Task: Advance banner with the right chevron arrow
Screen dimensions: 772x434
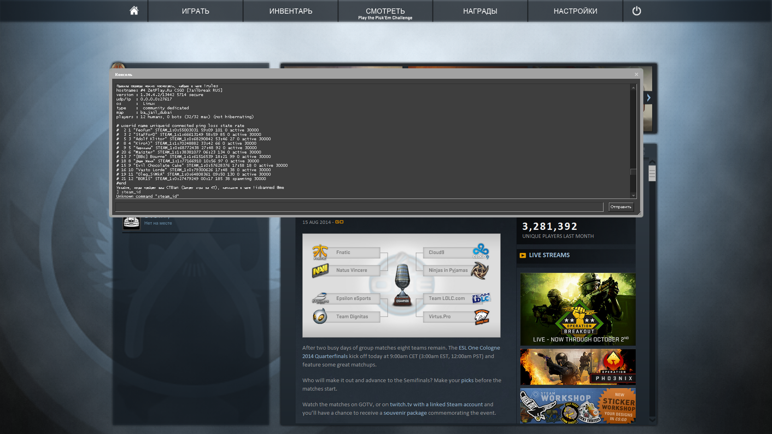Action: [649, 98]
